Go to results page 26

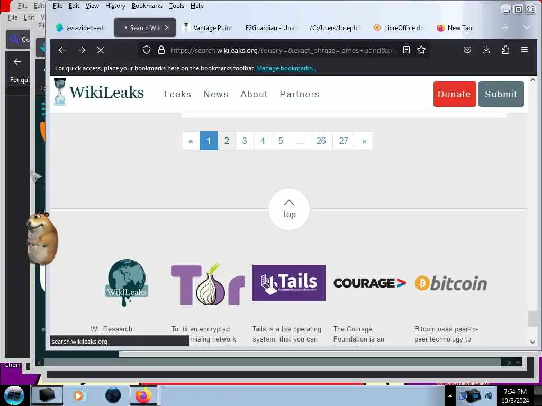tap(321, 141)
